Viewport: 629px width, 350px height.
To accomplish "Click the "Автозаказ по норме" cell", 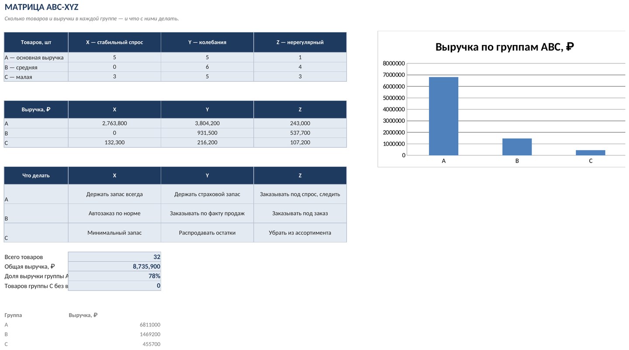I will pos(114,213).
